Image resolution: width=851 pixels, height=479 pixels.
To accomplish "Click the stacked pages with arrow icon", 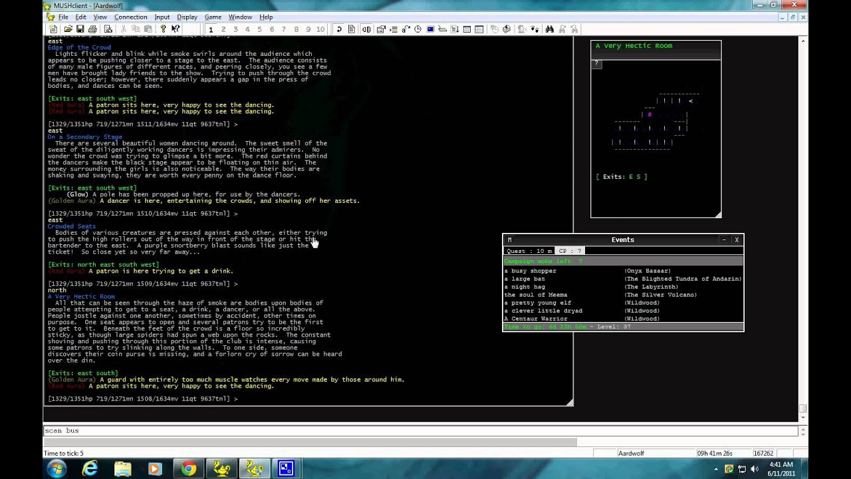I will pyautogui.click(x=507, y=29).
